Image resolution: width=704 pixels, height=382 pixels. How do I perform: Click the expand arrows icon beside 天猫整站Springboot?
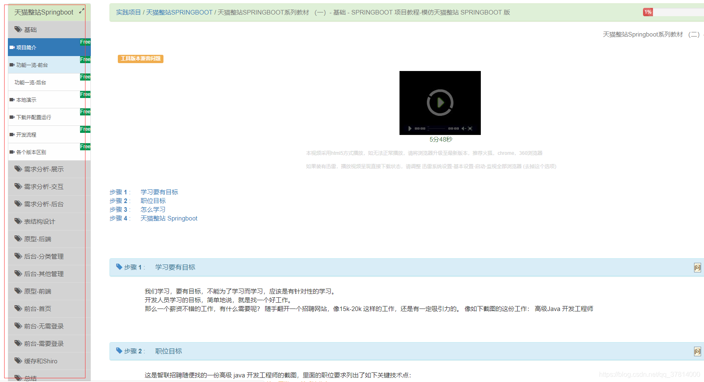[82, 11]
